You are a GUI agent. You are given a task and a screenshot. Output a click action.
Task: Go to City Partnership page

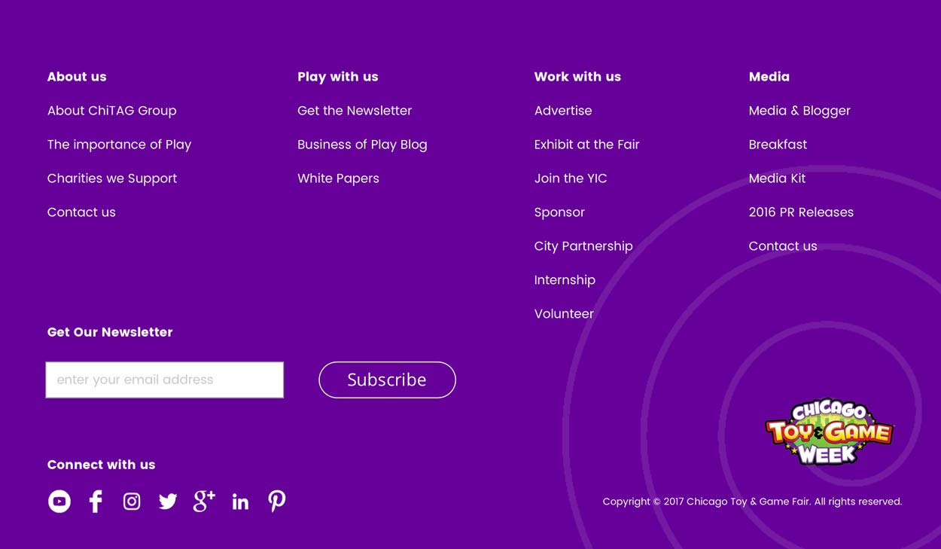click(x=583, y=246)
